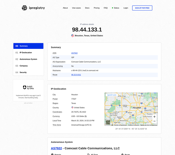Jump to 02 Autonomous System section

click(28, 59)
